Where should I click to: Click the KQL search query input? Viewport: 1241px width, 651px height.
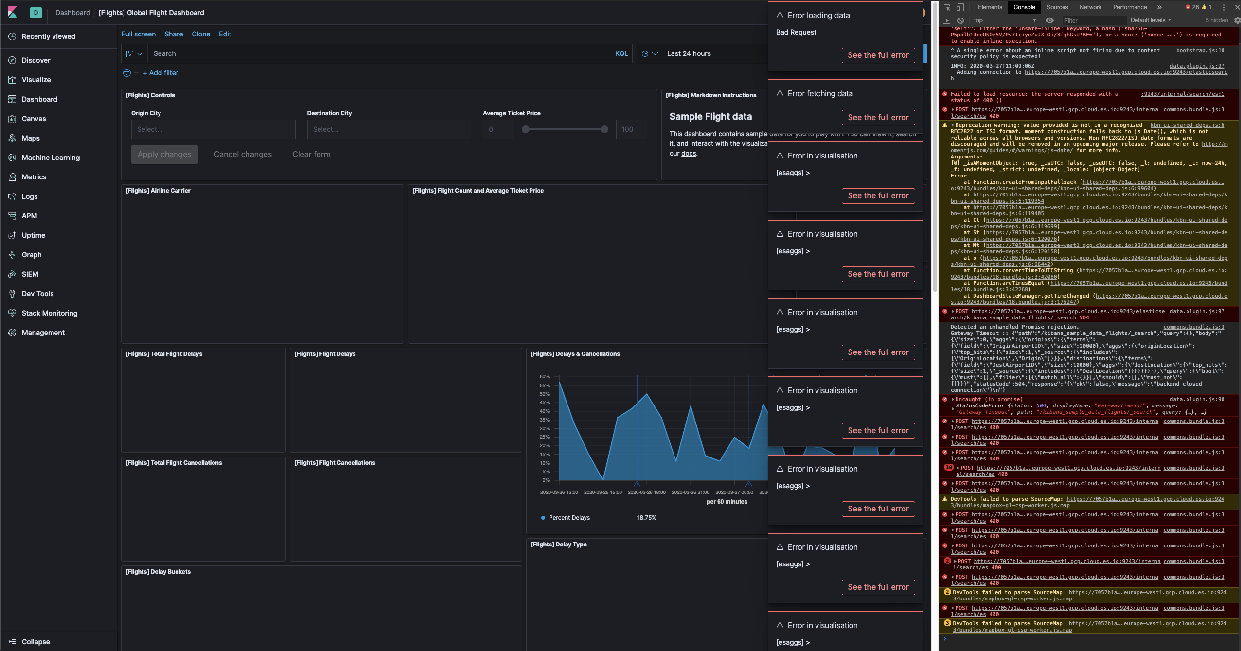[x=379, y=53]
